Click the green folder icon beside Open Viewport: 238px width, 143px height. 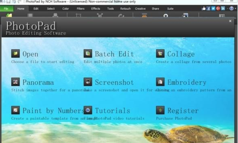(x=15, y=53)
